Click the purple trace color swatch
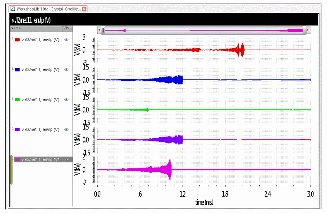 (17, 130)
